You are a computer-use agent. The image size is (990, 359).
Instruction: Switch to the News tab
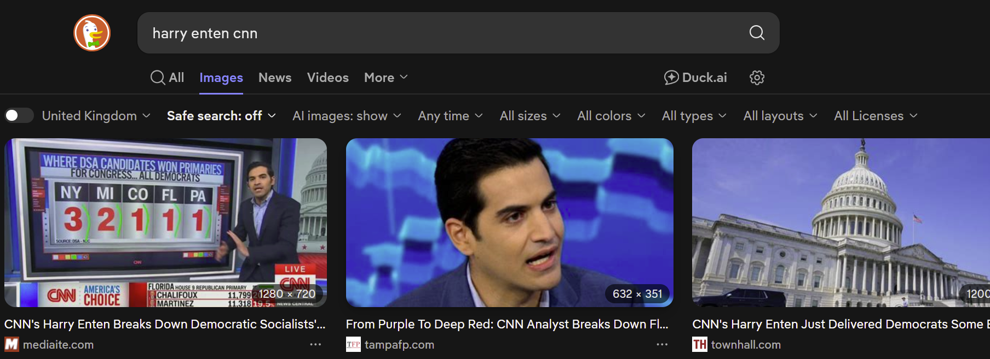(x=275, y=78)
